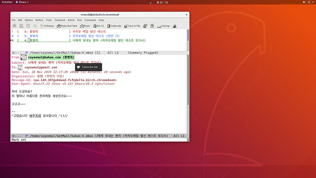
Task: Click the Uudecode toolbar button
Action: [x=114, y=26]
